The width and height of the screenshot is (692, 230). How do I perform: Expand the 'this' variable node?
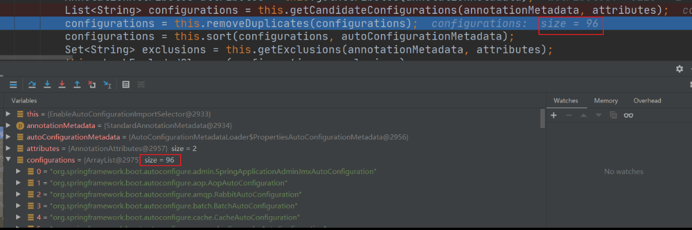pos(8,114)
